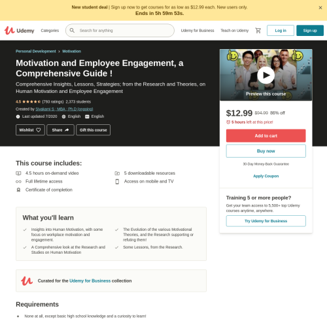327x327 pixels.
Task: Add course to Wishlist with heart
Action: click(x=30, y=130)
